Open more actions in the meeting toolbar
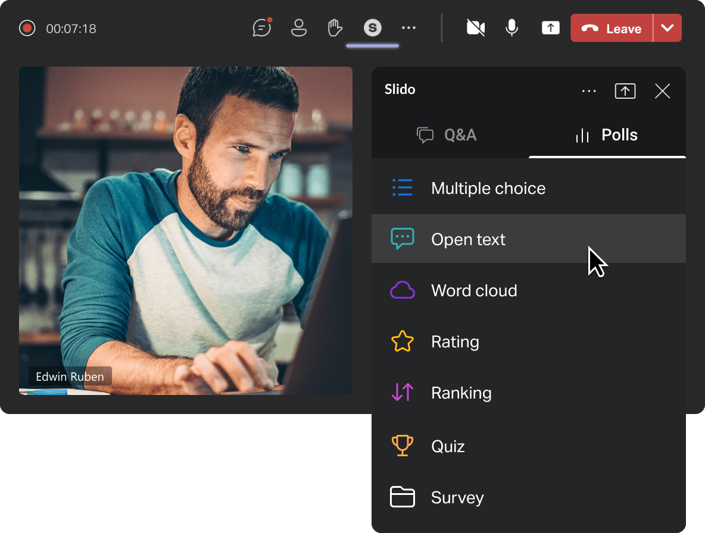 [x=408, y=28]
